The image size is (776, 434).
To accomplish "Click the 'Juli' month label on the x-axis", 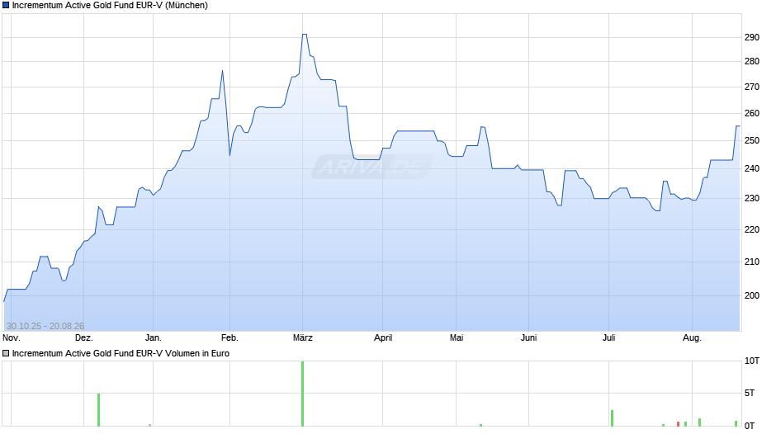I will coord(608,338).
